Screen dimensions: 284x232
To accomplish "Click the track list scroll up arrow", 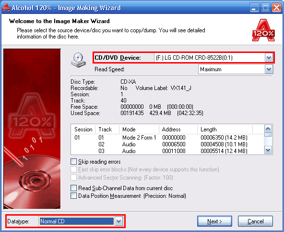I will (268, 129).
